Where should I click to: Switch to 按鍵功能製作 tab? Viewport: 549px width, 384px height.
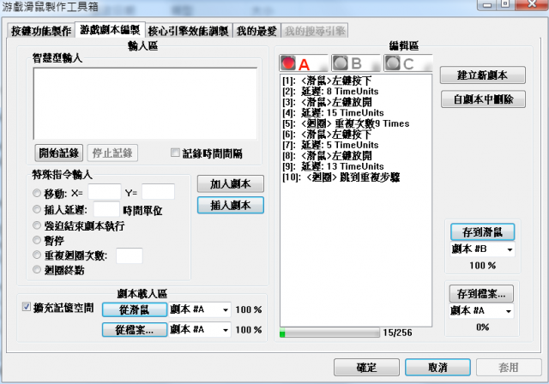click(x=41, y=31)
